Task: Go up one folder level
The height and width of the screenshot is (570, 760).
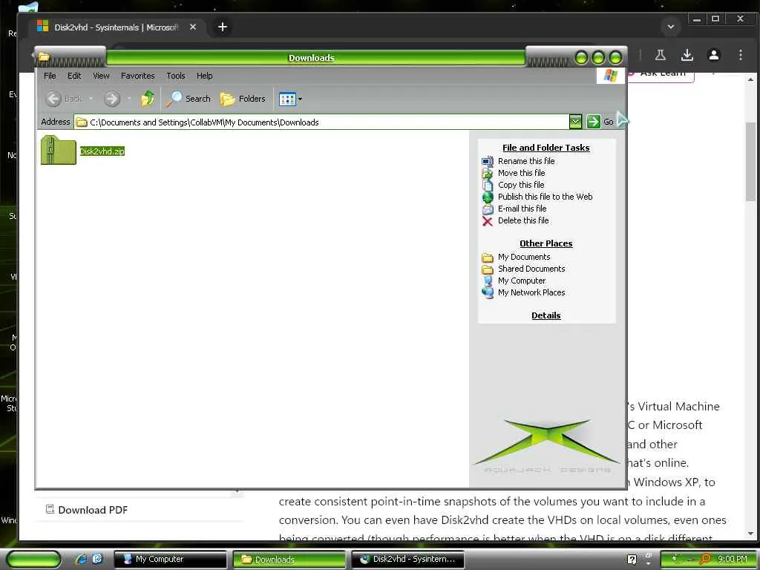Action: [x=148, y=99]
